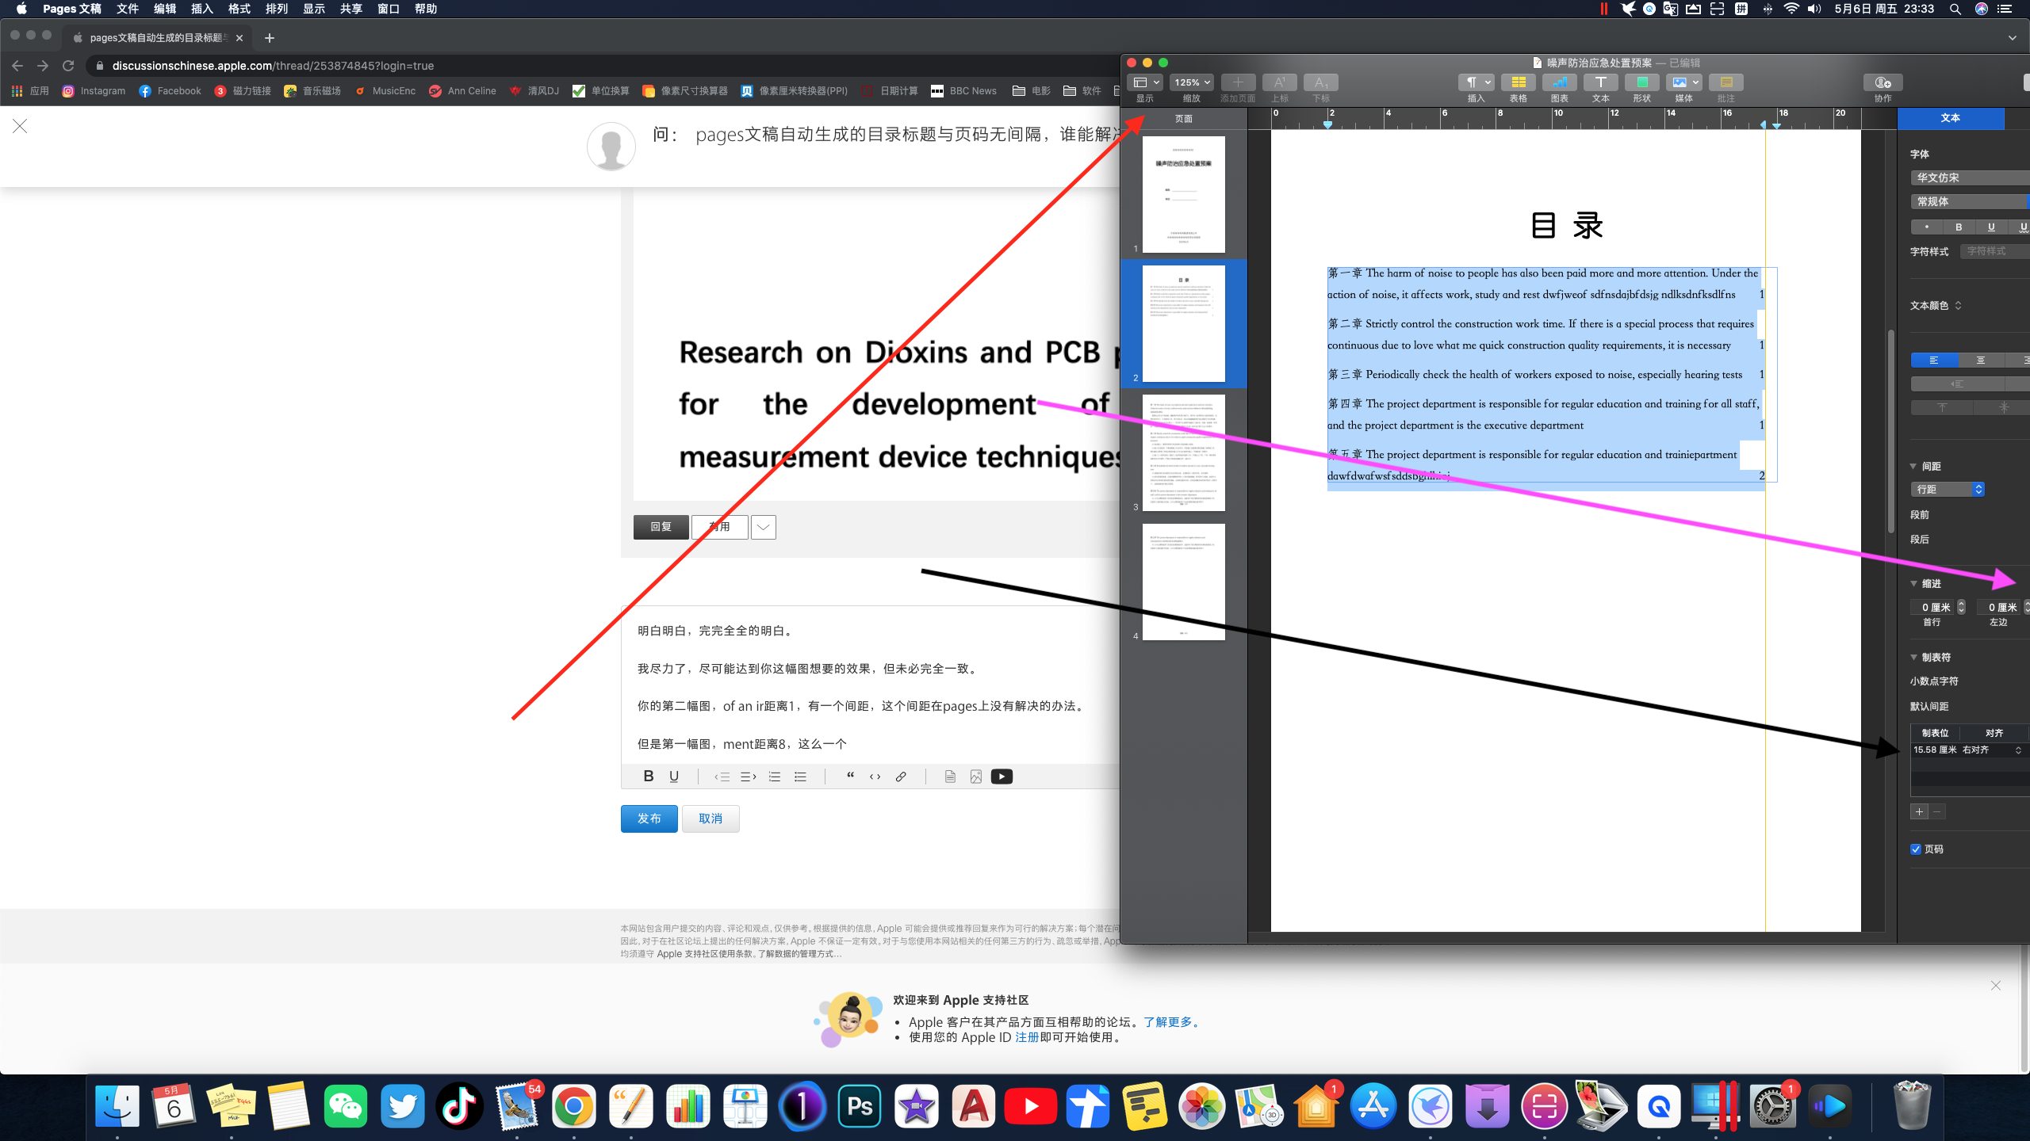The width and height of the screenshot is (2030, 1141).
Task: Toggle the 页码 checkbox
Action: (1916, 849)
